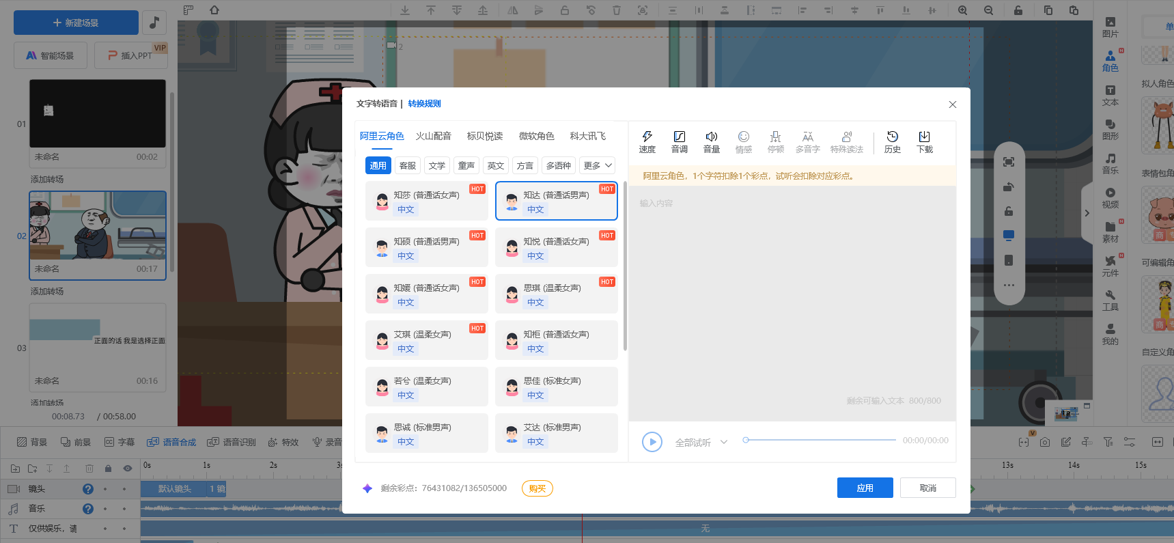Screen dimensions: 1174x543
Task: Expand the 全部试听 dropdown arrow
Action: (724, 442)
